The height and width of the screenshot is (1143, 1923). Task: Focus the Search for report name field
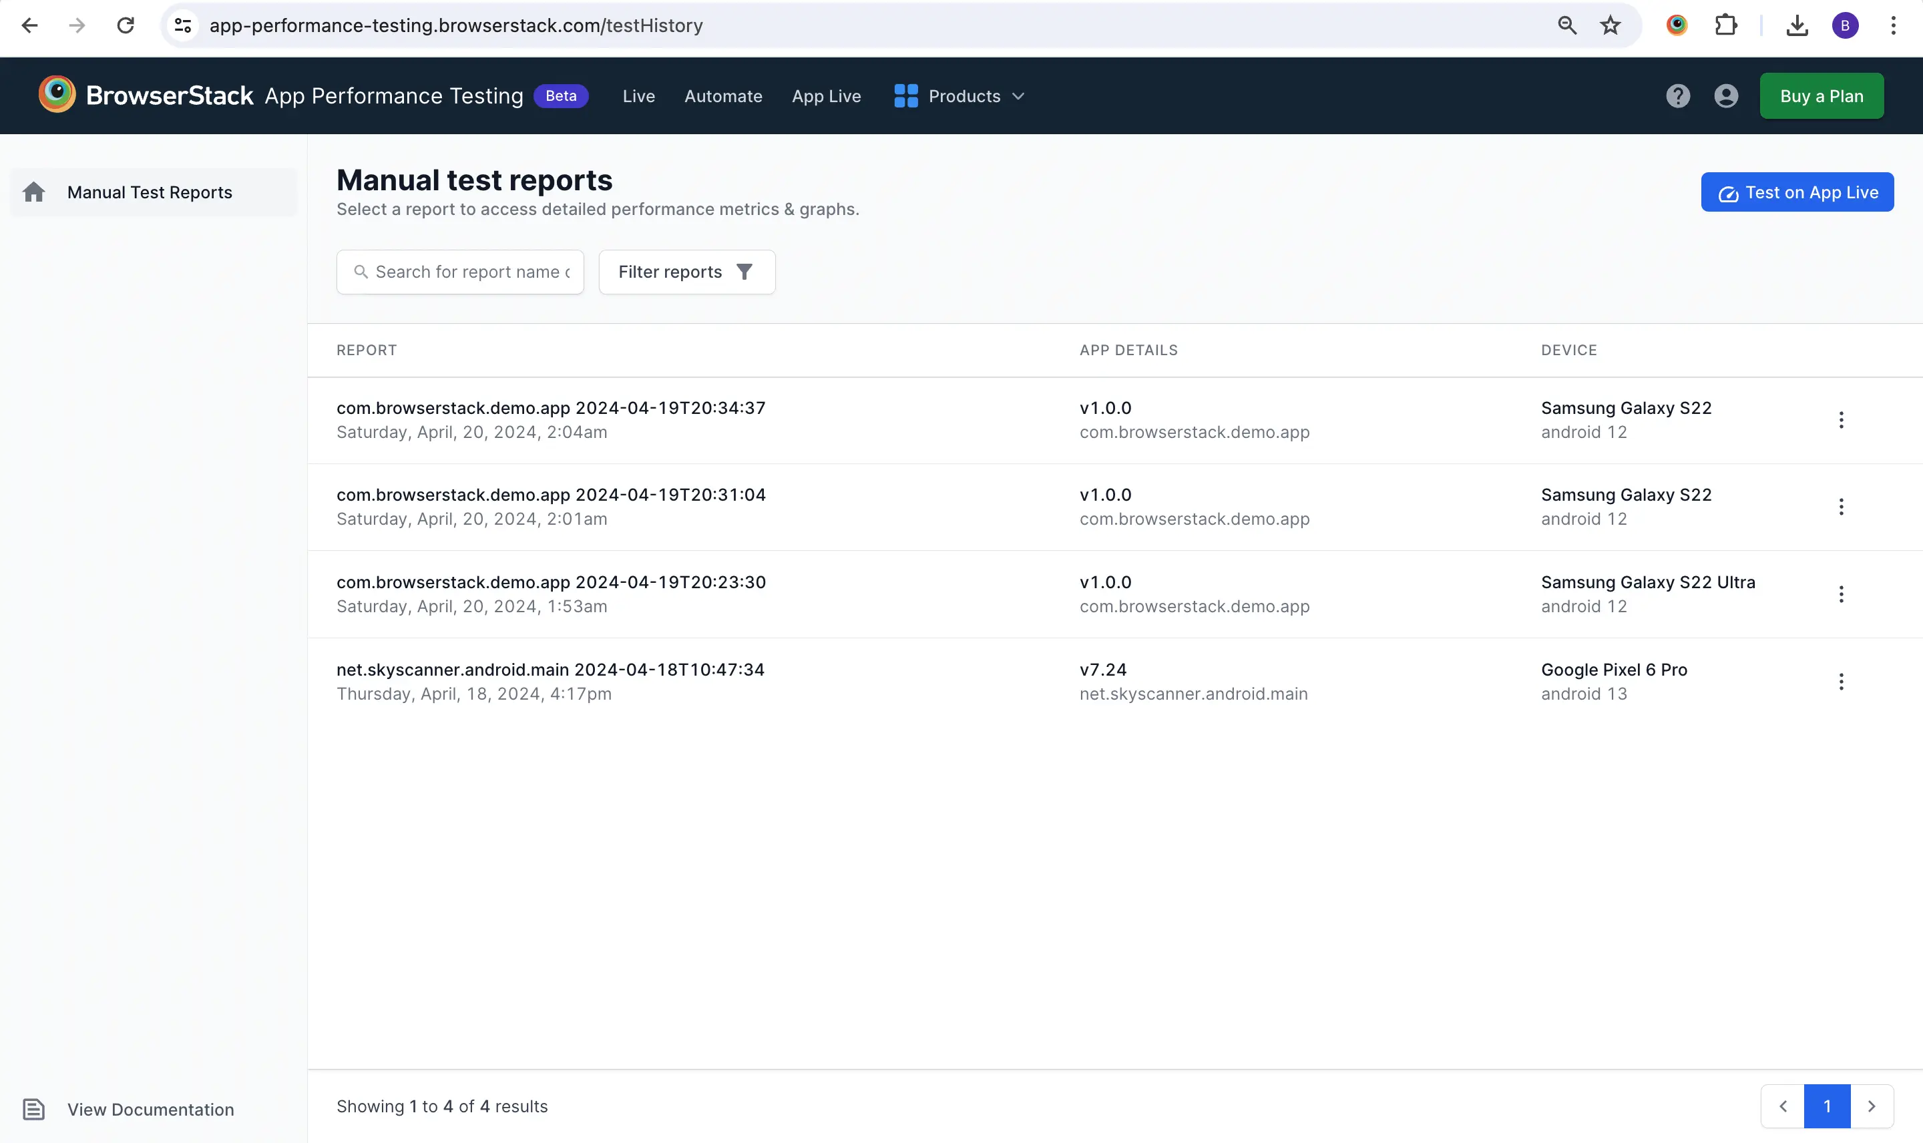pyautogui.click(x=471, y=272)
